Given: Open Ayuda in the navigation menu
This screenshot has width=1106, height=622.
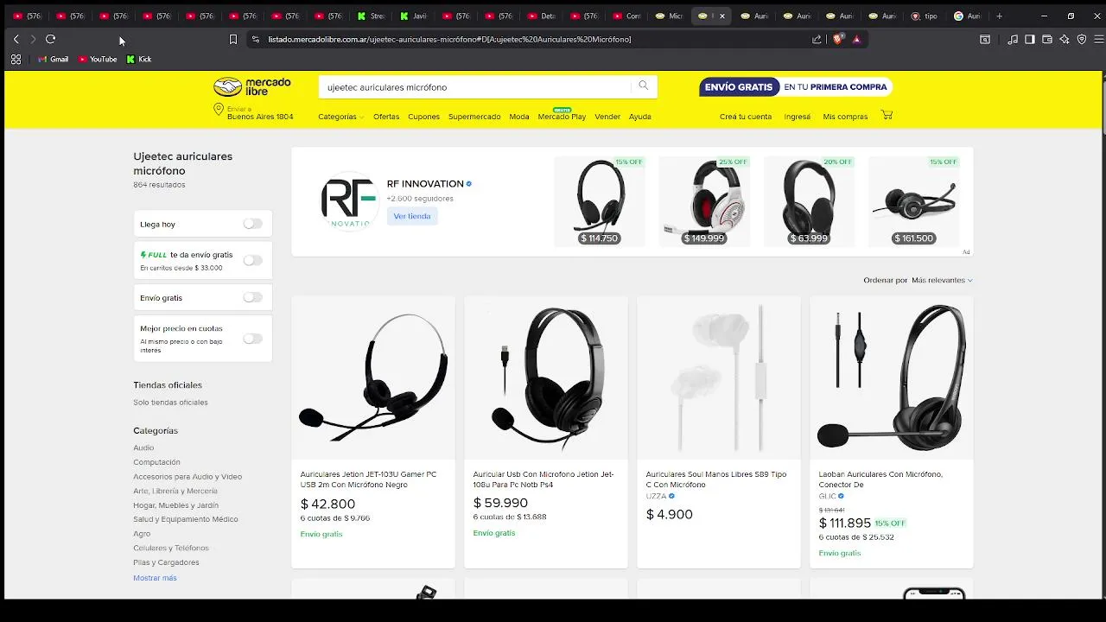Looking at the screenshot, I should click(x=640, y=117).
